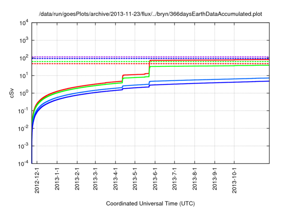This screenshot has width=297, height=208.
Task: Click the x-axis date '2013-2-1'
Action: tap(77, 179)
